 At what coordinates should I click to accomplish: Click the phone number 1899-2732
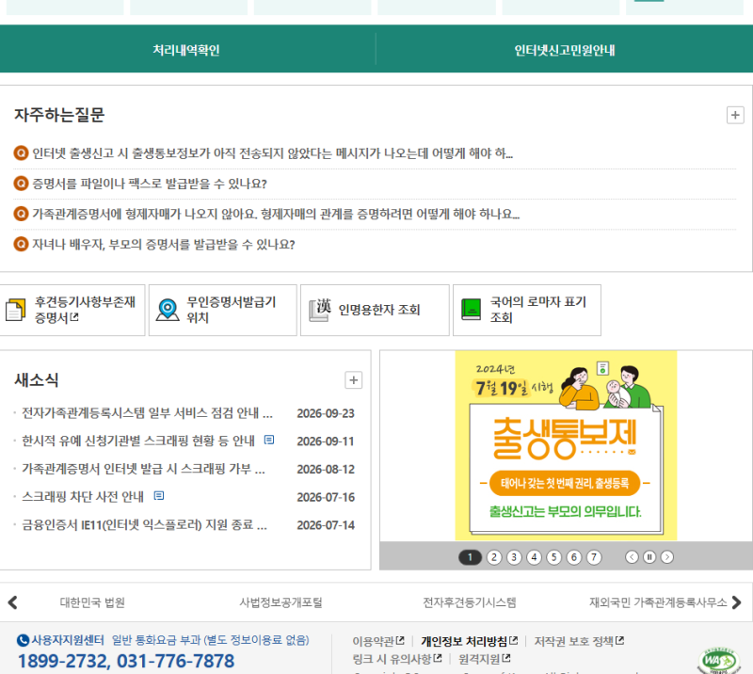pyautogui.click(x=63, y=662)
